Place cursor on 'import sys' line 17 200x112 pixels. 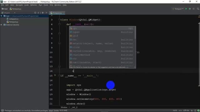(74, 85)
